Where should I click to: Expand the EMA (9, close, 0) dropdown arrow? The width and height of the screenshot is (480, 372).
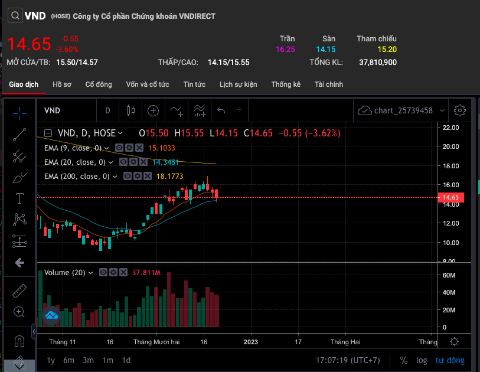tap(106, 148)
